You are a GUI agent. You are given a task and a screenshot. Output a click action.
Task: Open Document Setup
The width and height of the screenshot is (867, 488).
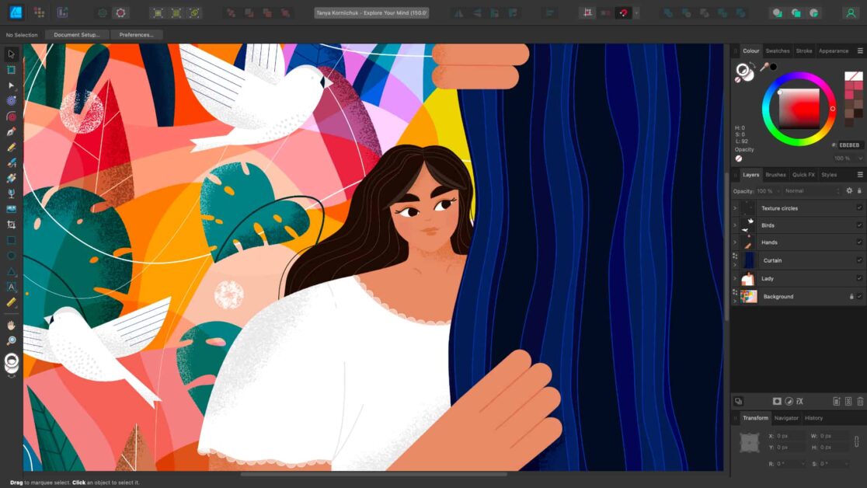(75, 34)
